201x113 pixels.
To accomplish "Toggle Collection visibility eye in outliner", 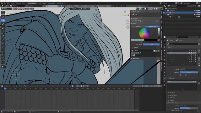I will [x=197, y=10].
